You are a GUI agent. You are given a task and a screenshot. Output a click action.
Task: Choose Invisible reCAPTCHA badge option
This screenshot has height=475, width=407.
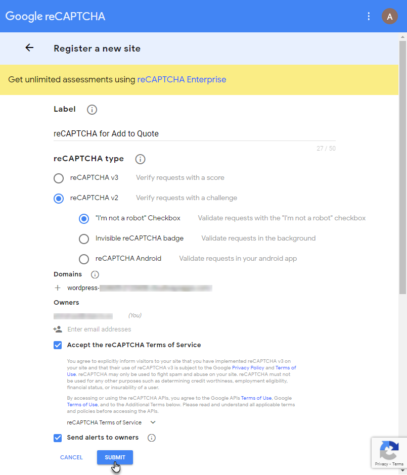[x=84, y=239]
